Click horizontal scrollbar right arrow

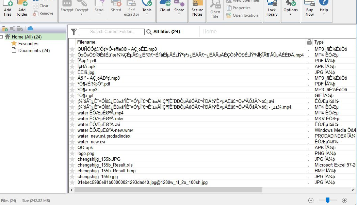point(353,190)
